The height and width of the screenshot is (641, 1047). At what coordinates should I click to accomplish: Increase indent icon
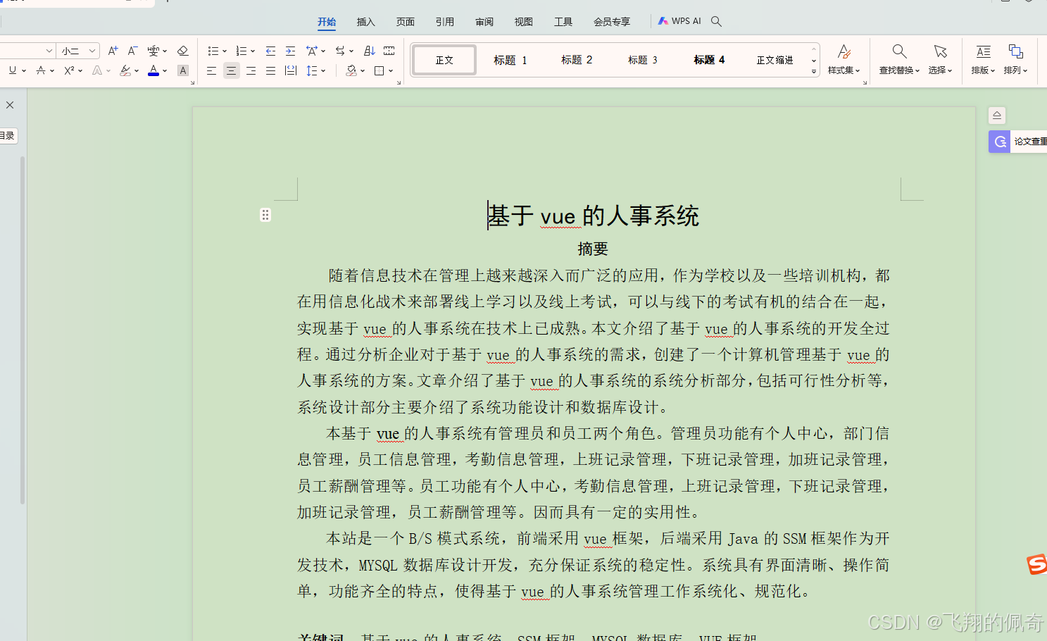[290, 51]
